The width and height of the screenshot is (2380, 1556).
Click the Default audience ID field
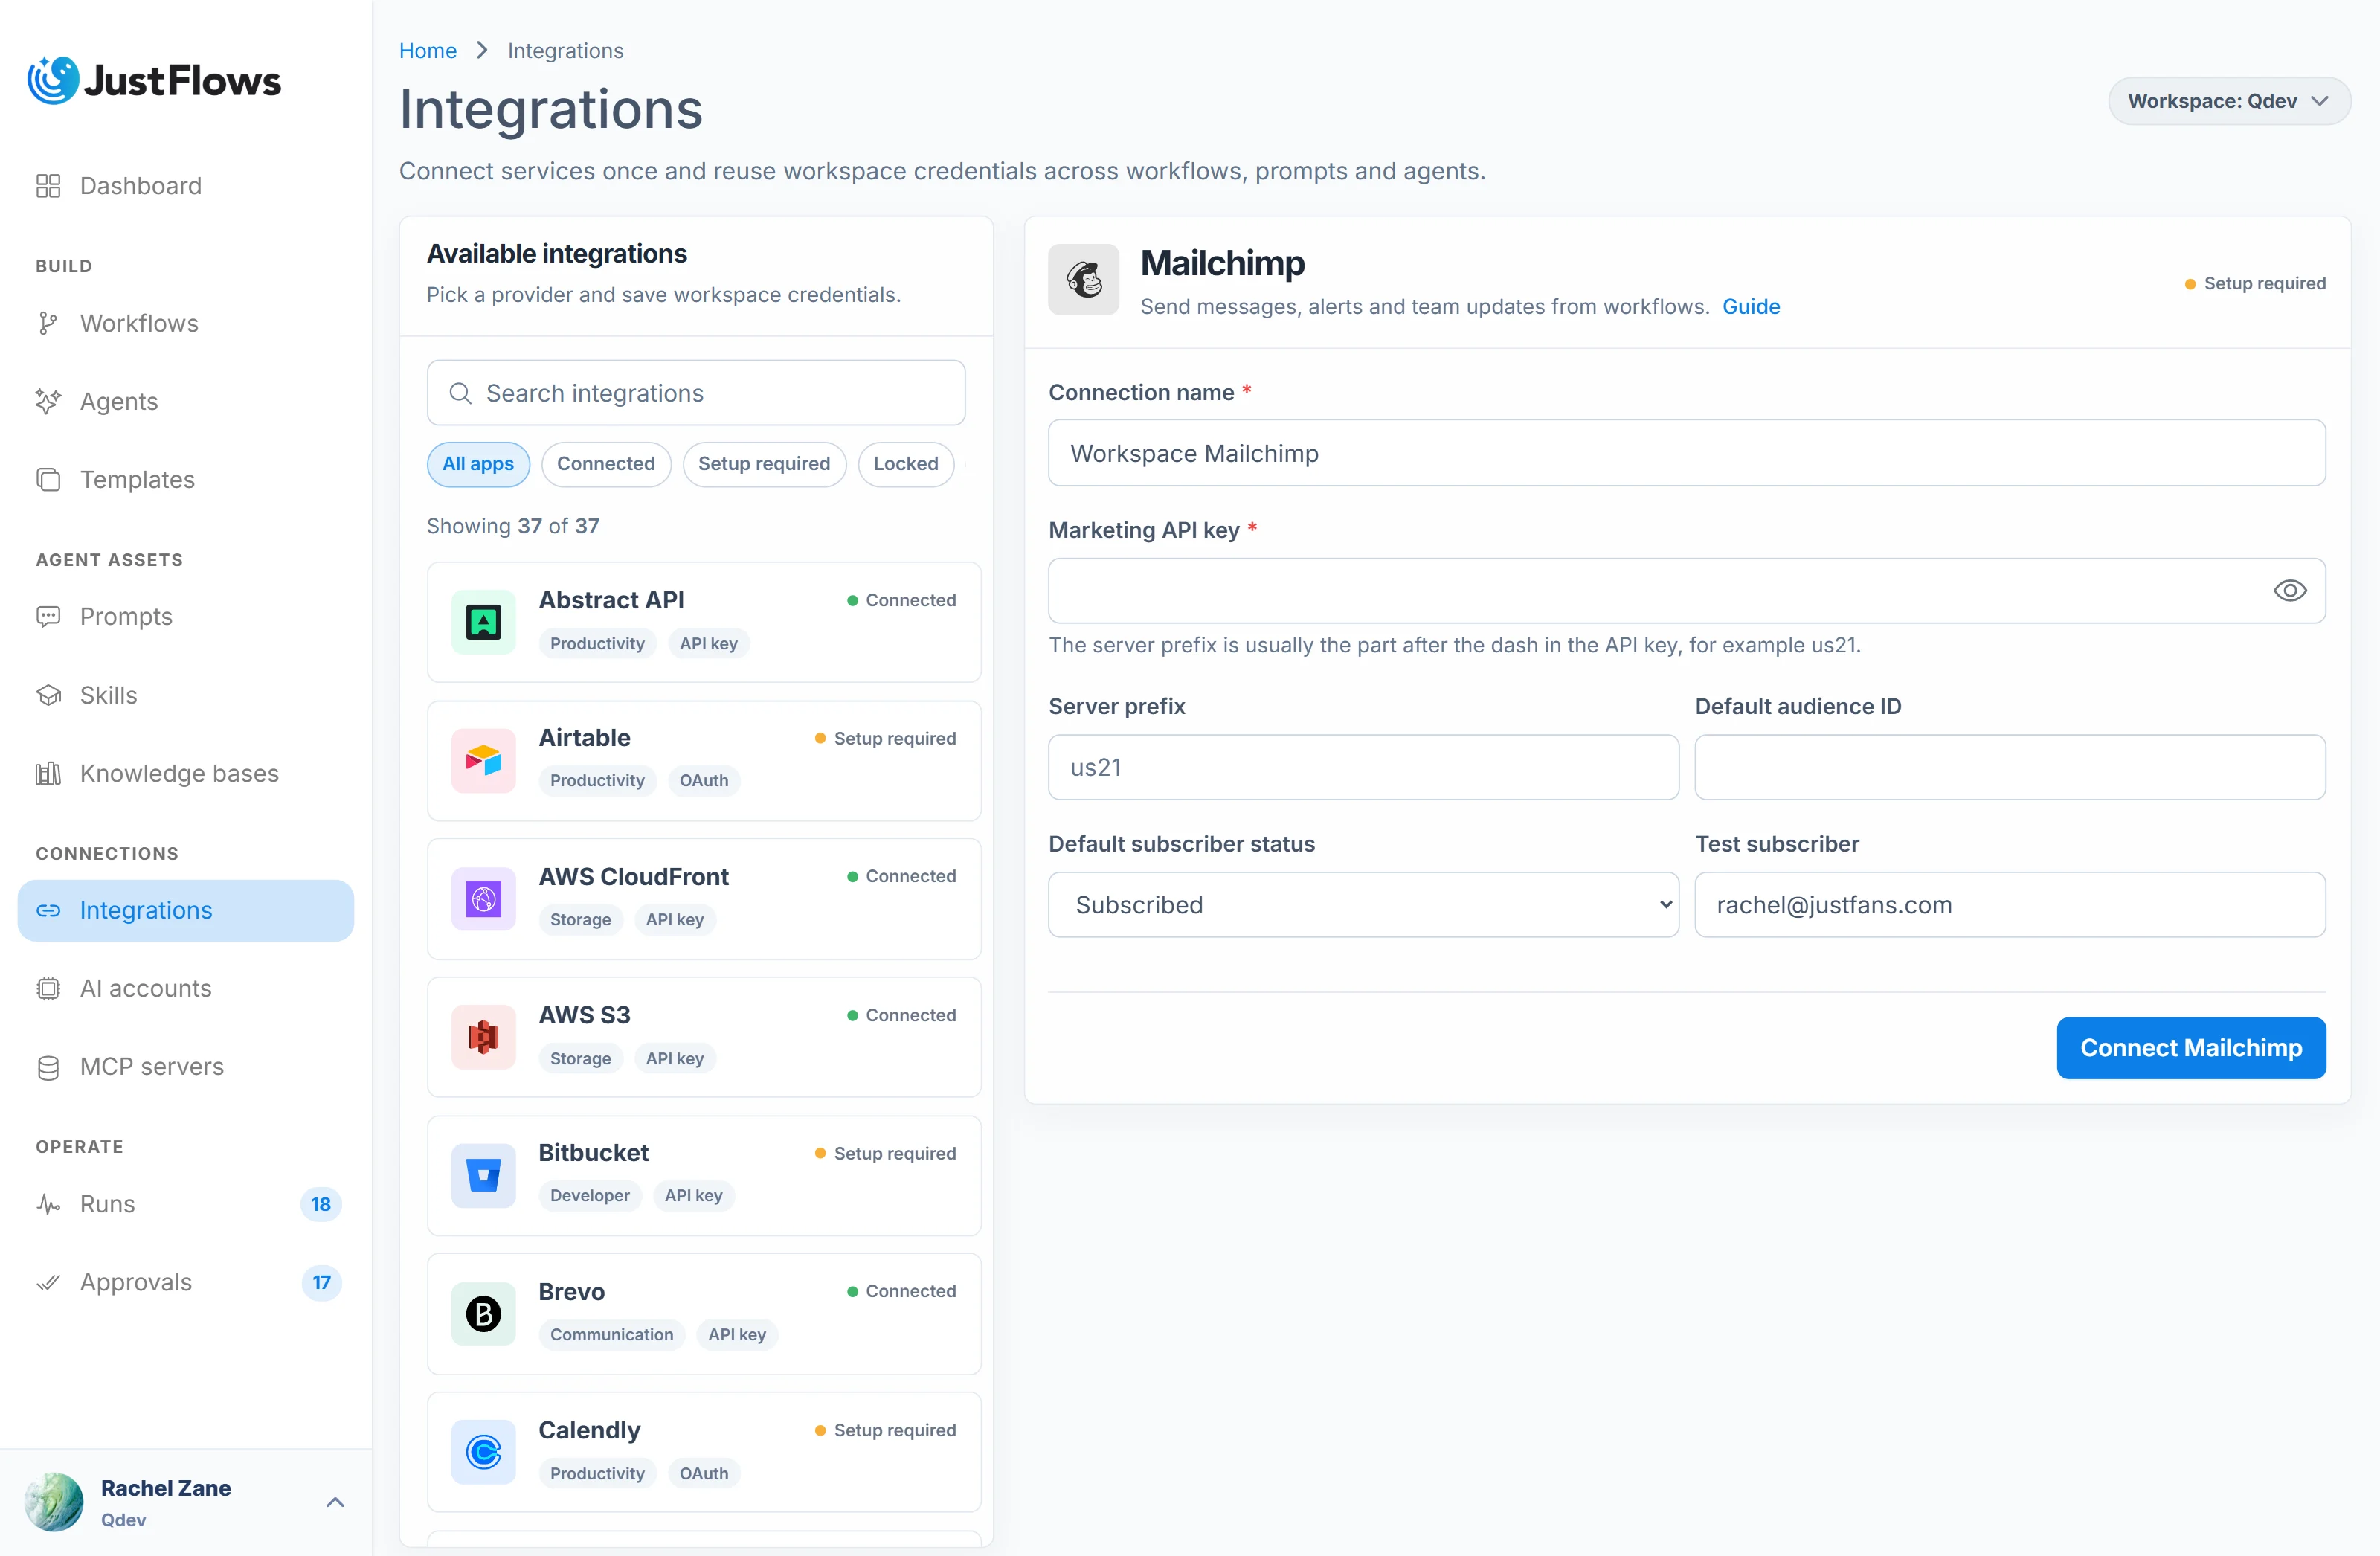2010,768
